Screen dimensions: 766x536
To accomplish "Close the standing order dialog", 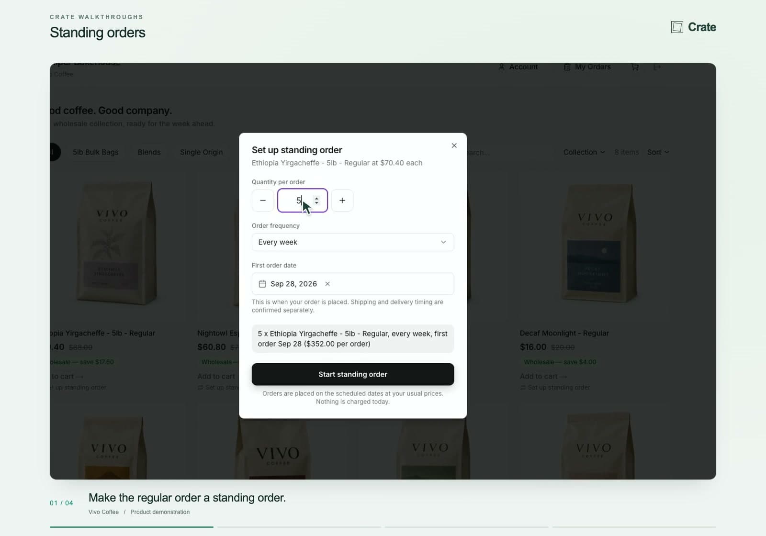I will (x=454, y=145).
